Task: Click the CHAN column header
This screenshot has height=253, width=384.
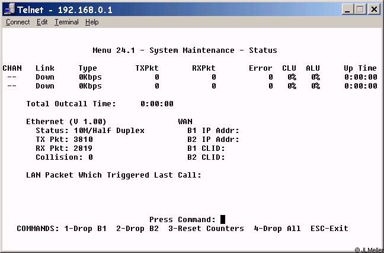Action: 12,68
